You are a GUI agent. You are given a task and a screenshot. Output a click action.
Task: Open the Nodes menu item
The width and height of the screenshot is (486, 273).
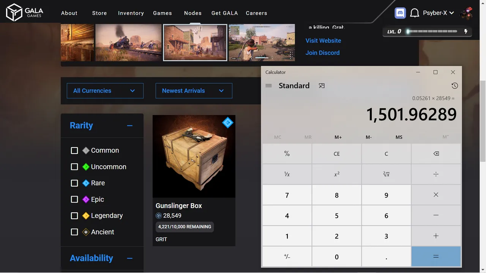pyautogui.click(x=193, y=13)
